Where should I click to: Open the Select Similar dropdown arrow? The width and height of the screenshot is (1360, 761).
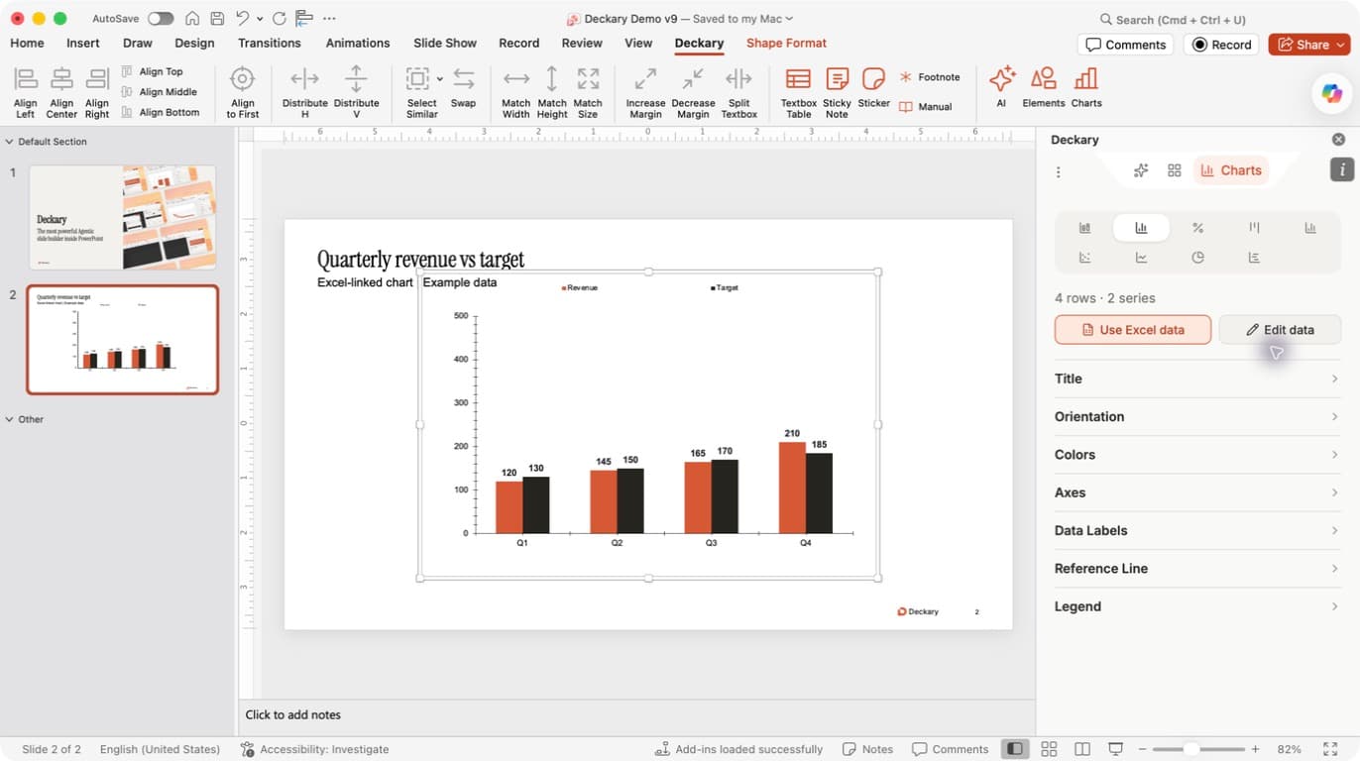pos(439,78)
